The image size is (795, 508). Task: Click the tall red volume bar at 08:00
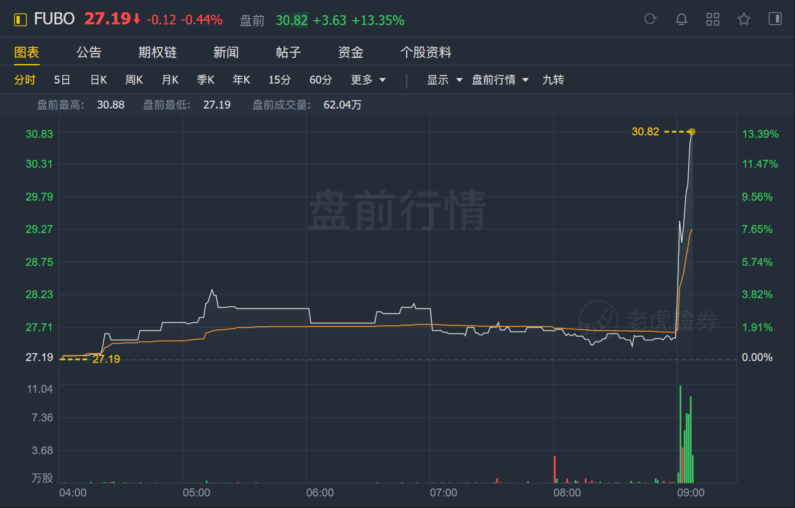click(x=554, y=469)
